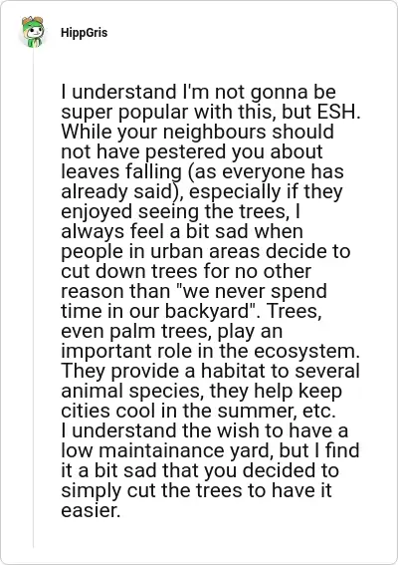
Task: Click HippGris's green avatar icon
Action: 33,32
